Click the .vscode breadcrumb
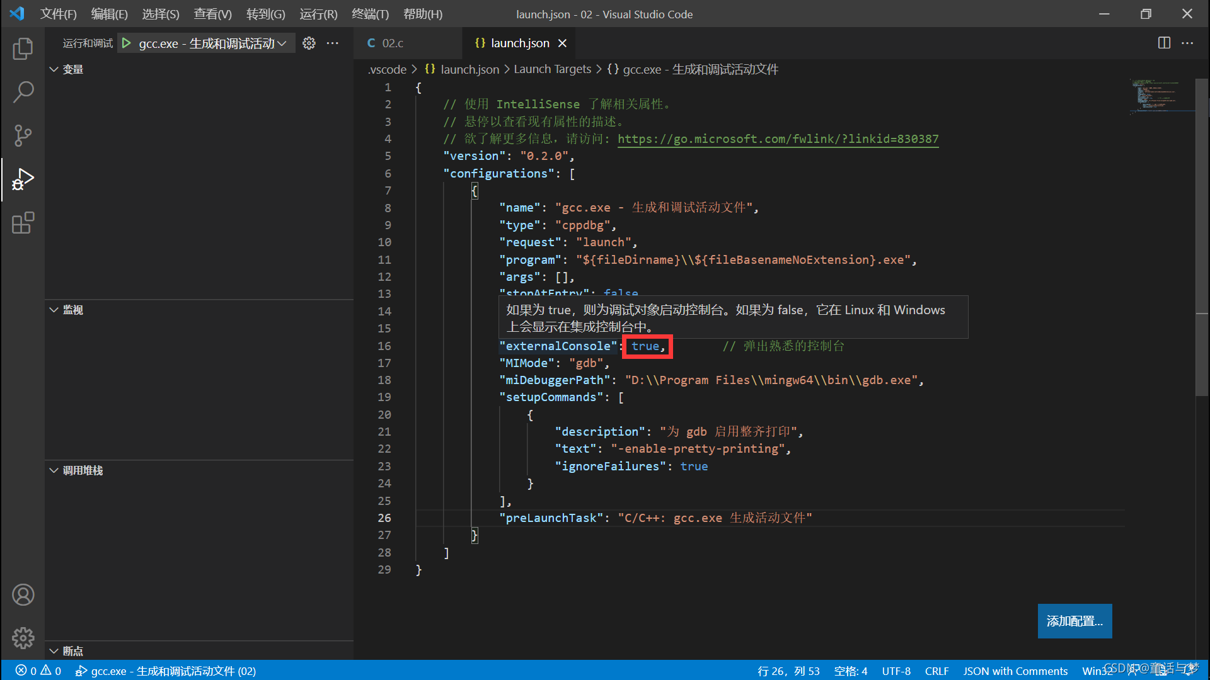Image resolution: width=1210 pixels, height=680 pixels. coord(387,69)
